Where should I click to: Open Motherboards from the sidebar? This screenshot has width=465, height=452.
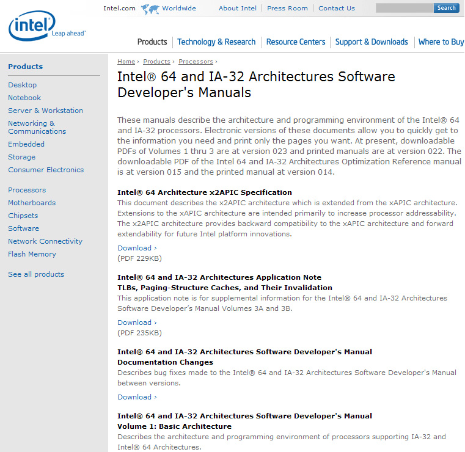pos(32,203)
